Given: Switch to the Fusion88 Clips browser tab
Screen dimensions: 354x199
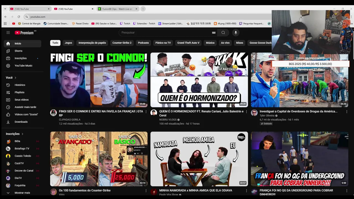Looking at the screenshot, I should tap(117, 9).
